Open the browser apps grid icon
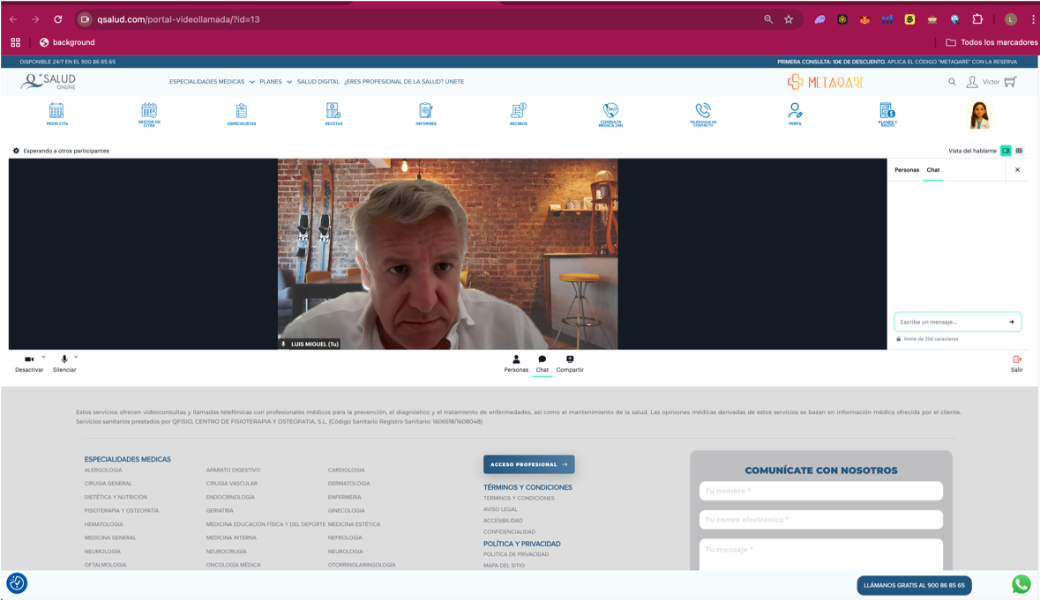The height and width of the screenshot is (600, 1040). pyautogui.click(x=15, y=41)
